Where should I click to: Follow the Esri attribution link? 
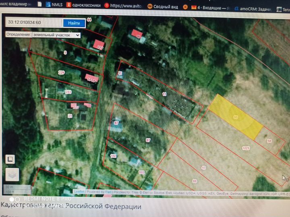pos(107,192)
